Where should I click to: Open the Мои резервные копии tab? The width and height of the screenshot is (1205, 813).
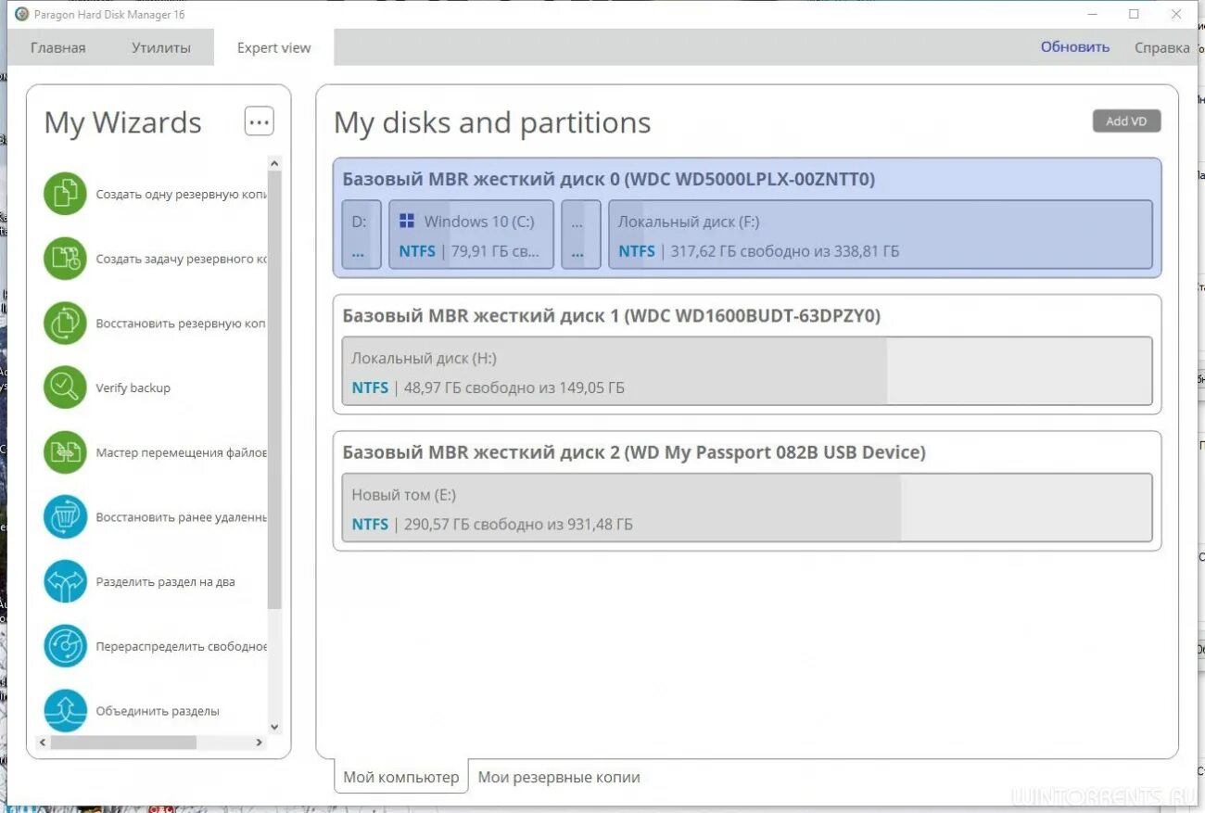tap(559, 777)
